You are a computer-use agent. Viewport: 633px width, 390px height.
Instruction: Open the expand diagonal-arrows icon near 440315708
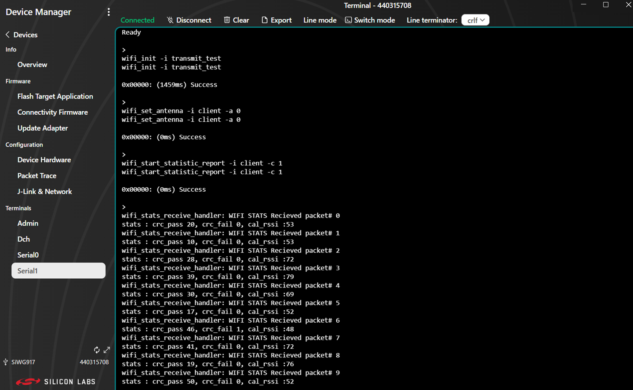[106, 350]
